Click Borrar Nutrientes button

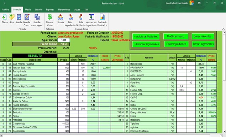203,36
